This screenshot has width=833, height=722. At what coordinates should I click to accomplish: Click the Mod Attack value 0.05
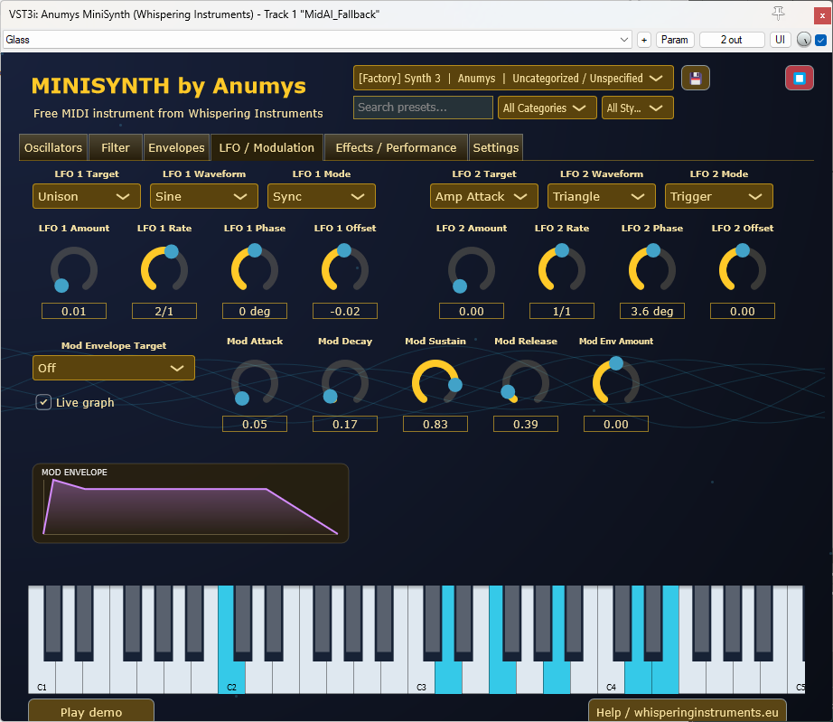255,424
